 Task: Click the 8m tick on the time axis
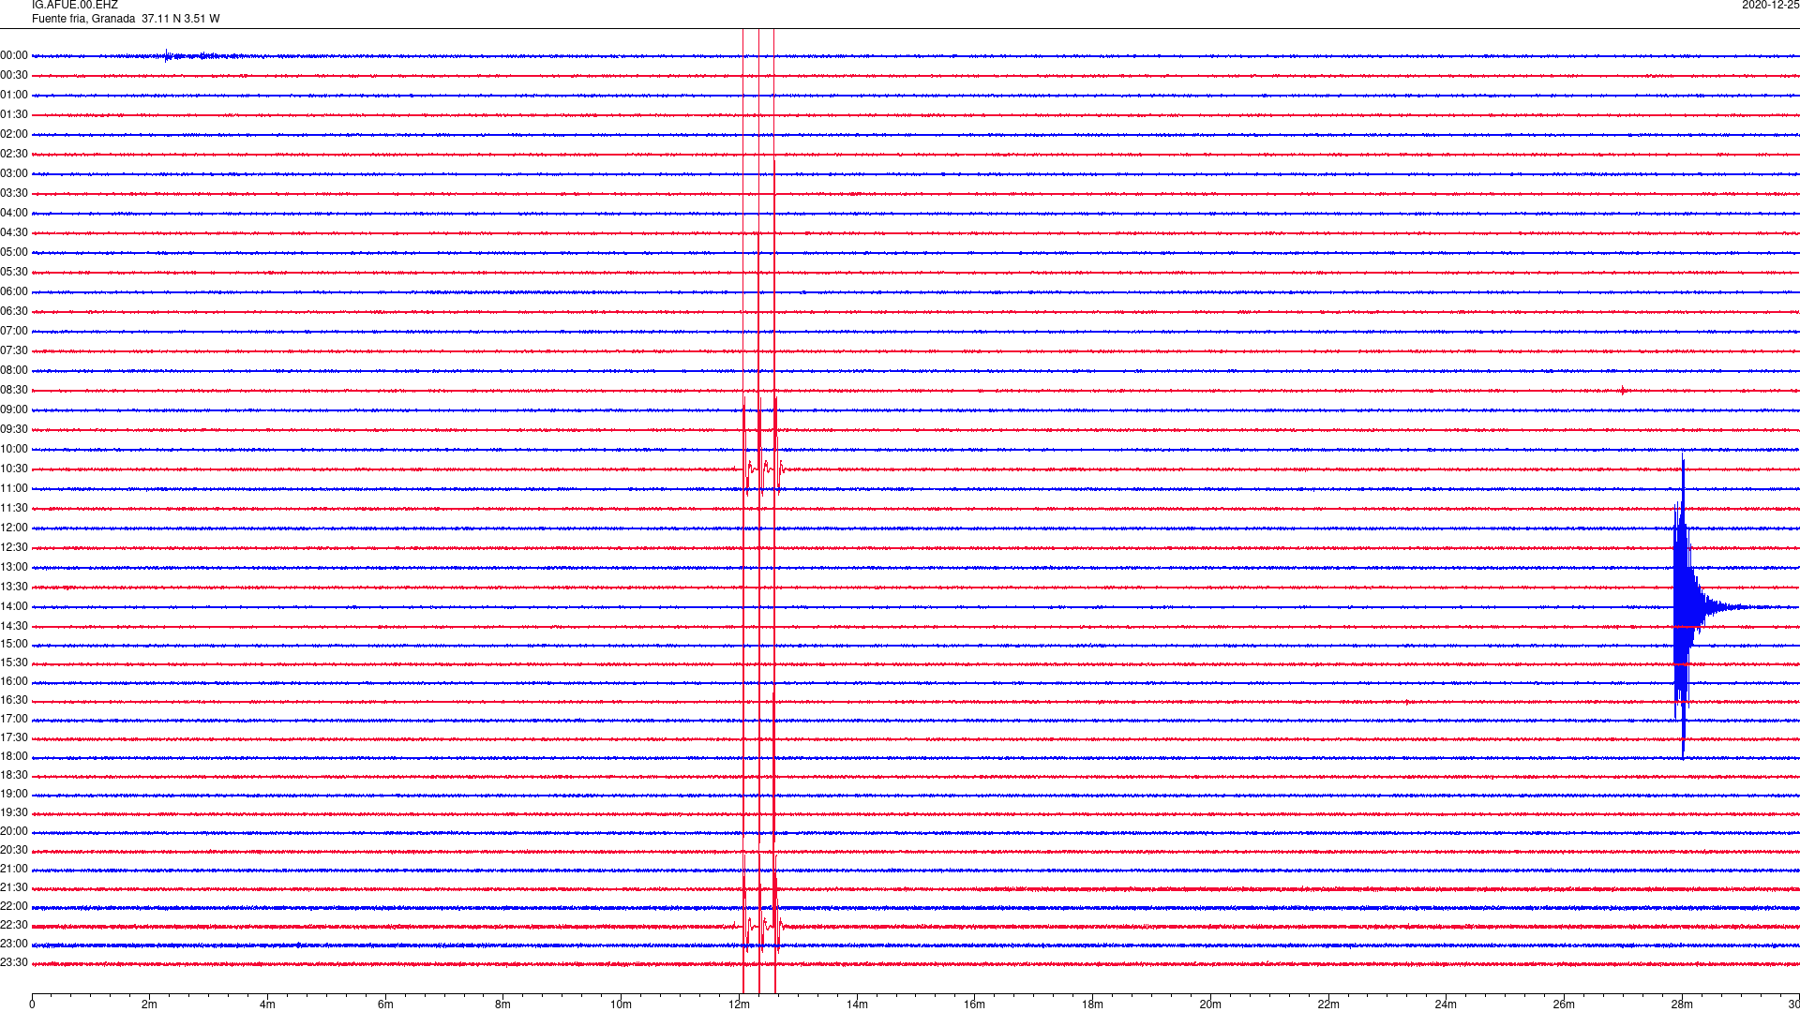[x=503, y=1005]
